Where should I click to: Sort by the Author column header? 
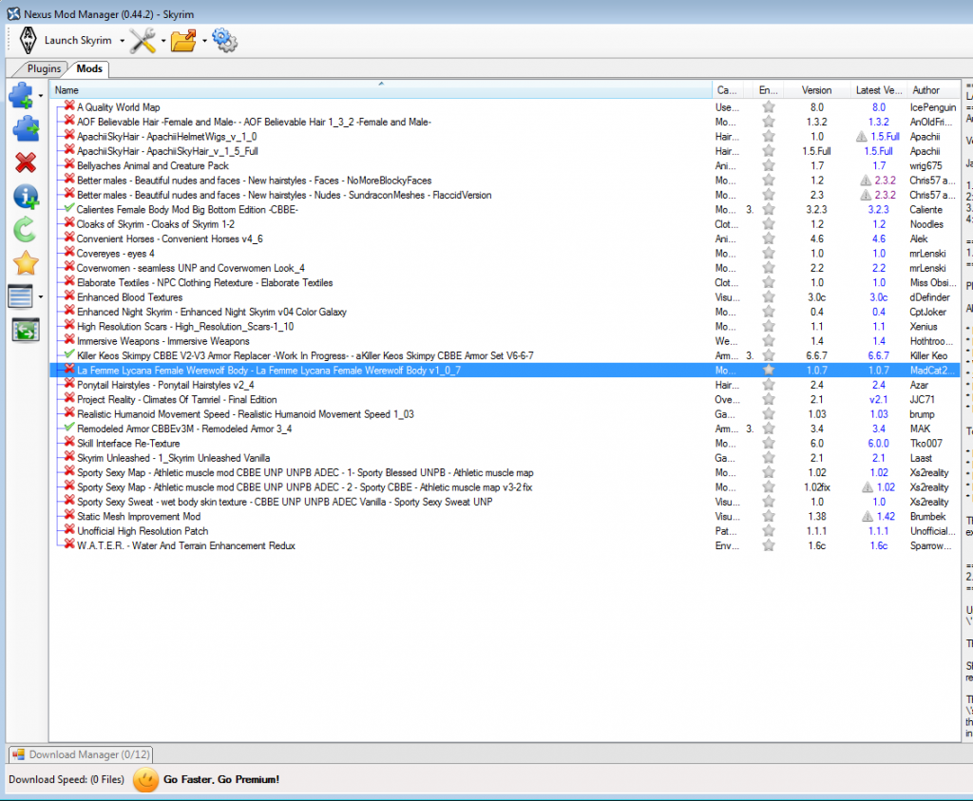tap(933, 90)
